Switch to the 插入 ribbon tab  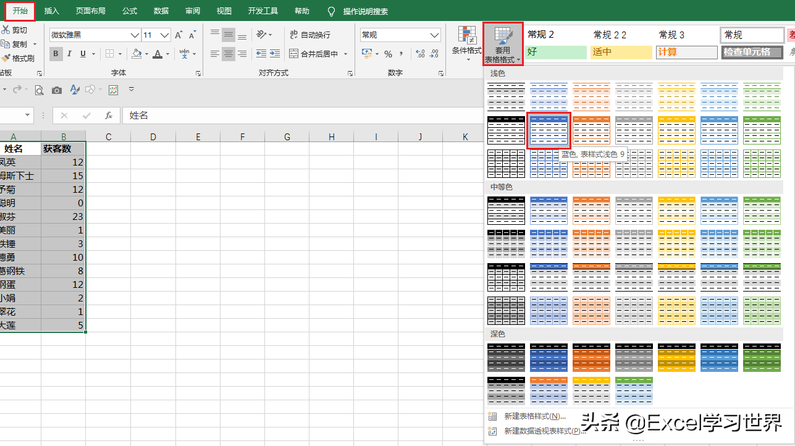pyautogui.click(x=52, y=11)
